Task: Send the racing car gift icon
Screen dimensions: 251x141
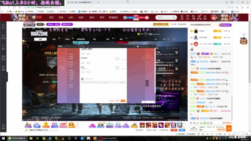Action: [x=134, y=125]
